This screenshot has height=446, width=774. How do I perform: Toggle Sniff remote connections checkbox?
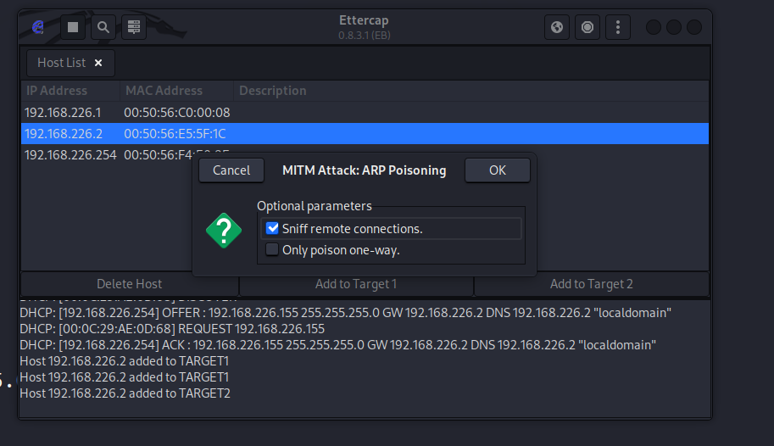272,228
